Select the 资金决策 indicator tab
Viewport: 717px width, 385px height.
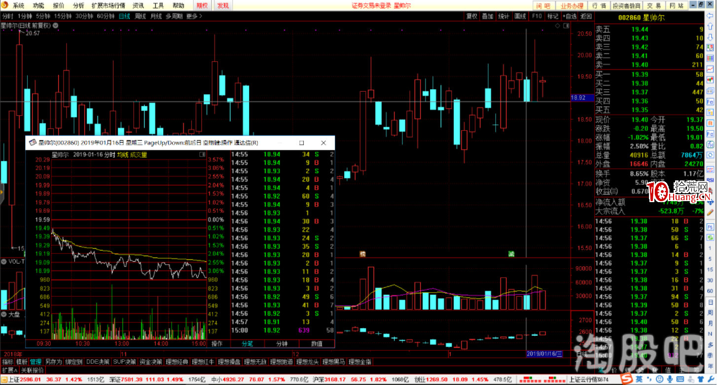(151, 361)
